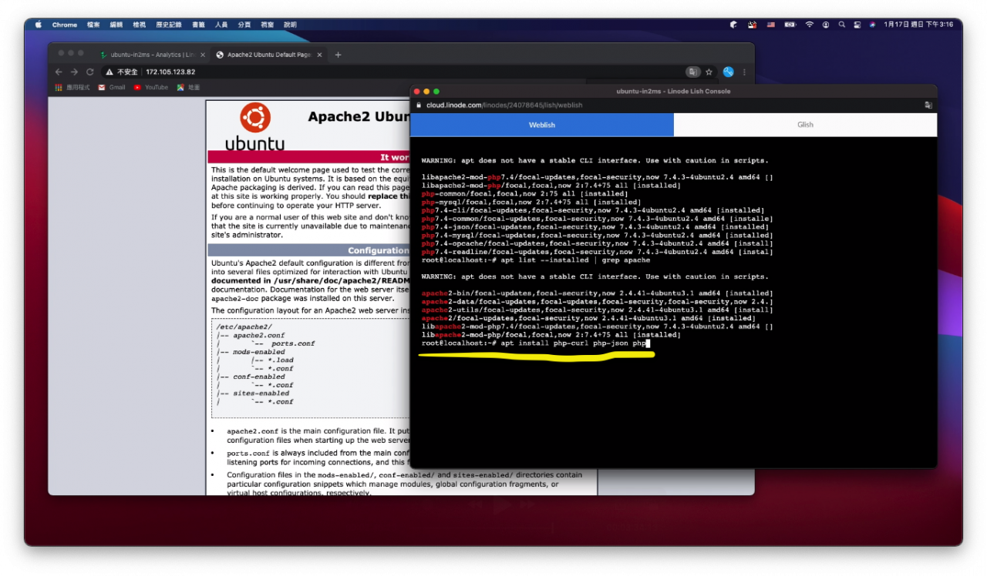Click the Ubuntu logo on Apache page
The width and height of the screenshot is (987, 576).
click(x=254, y=126)
